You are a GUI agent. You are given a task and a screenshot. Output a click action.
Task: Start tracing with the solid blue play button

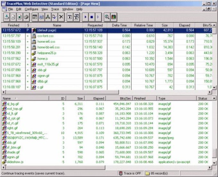[85, 17]
